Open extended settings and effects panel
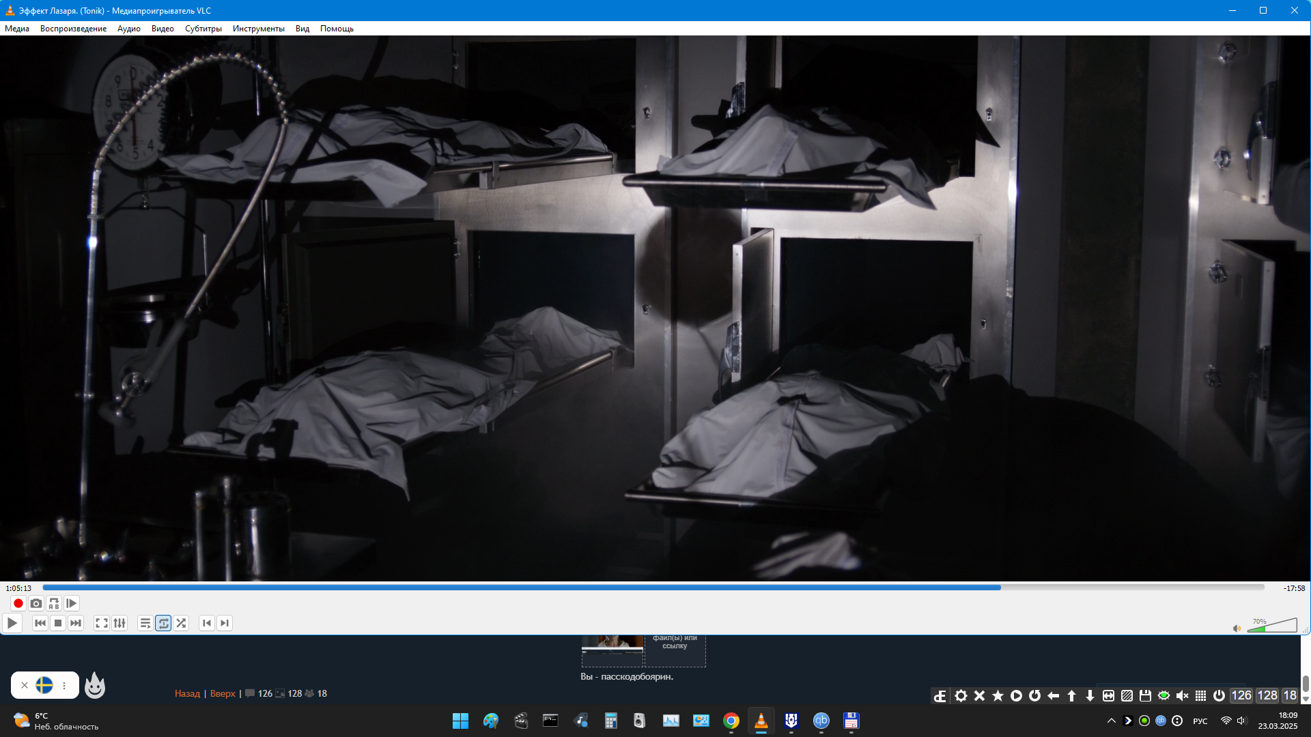This screenshot has width=1311, height=737. (x=119, y=623)
